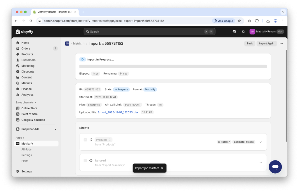Check the Ignored sheet checkbox

[85, 160]
